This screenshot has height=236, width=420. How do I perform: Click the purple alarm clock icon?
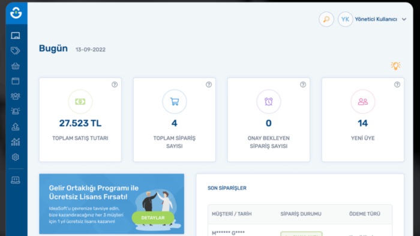tap(269, 102)
